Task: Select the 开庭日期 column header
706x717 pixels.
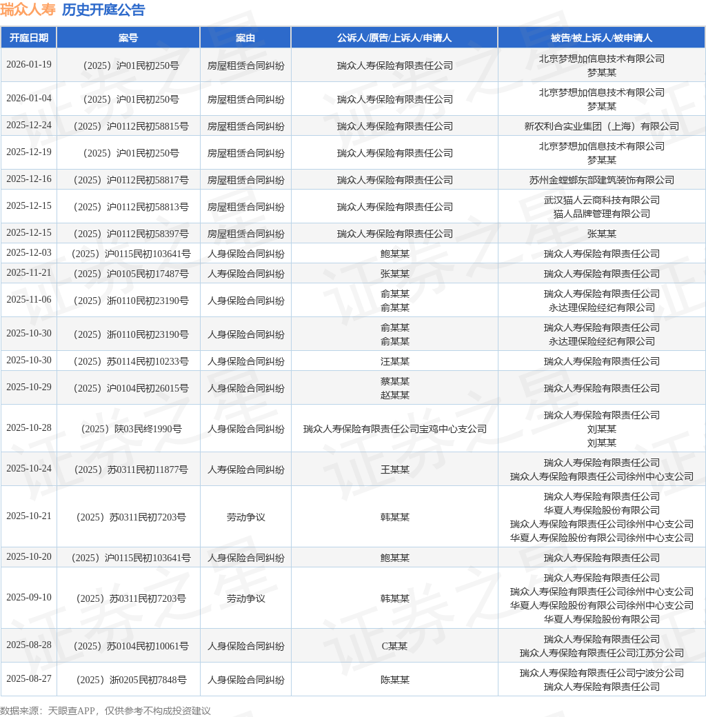Action: pyautogui.click(x=29, y=37)
